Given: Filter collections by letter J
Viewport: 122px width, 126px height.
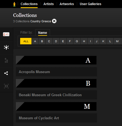Looking at the screenshot, I should [96, 41].
